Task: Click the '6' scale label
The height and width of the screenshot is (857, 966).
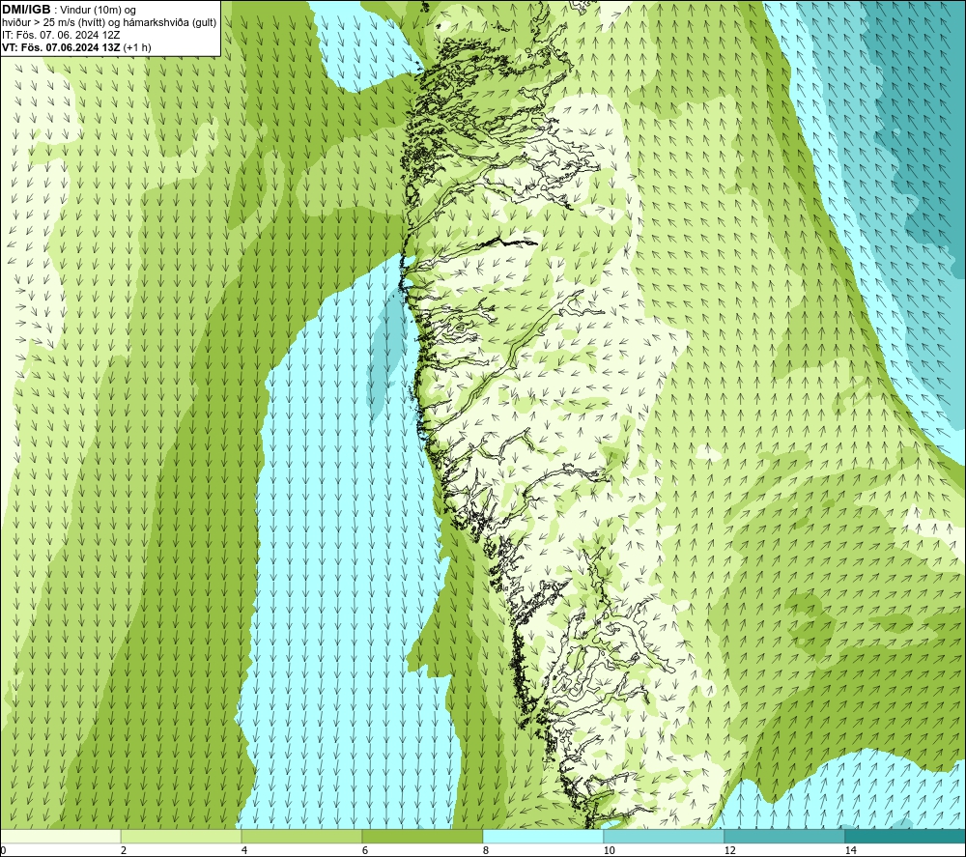Action: coord(365,851)
